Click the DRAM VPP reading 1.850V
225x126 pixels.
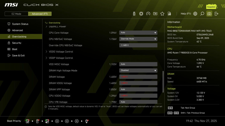click(x=113, y=89)
